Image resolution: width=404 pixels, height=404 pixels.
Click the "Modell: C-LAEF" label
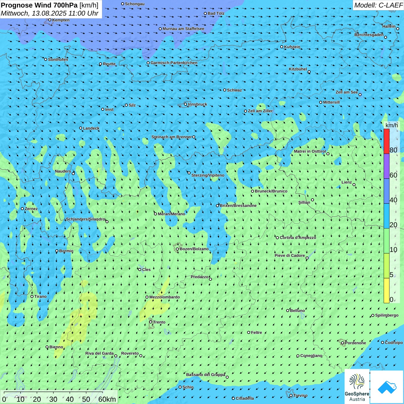point(378,5)
